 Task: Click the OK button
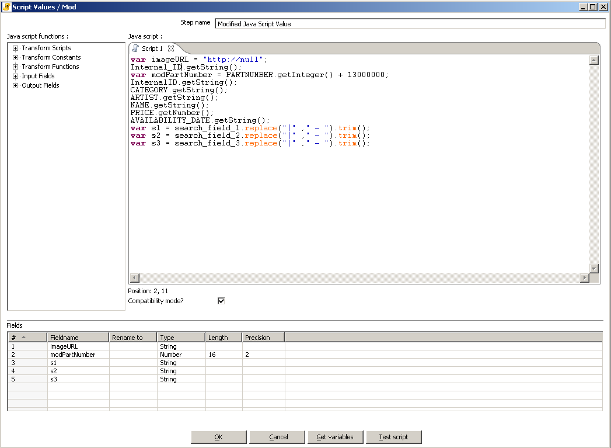click(x=219, y=437)
